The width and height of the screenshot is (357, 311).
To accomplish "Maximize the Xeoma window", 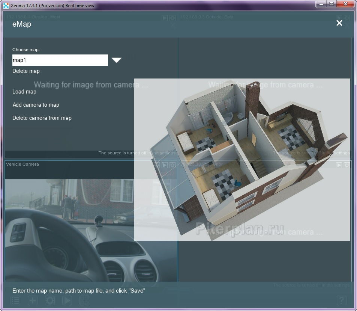I will click(331, 4).
